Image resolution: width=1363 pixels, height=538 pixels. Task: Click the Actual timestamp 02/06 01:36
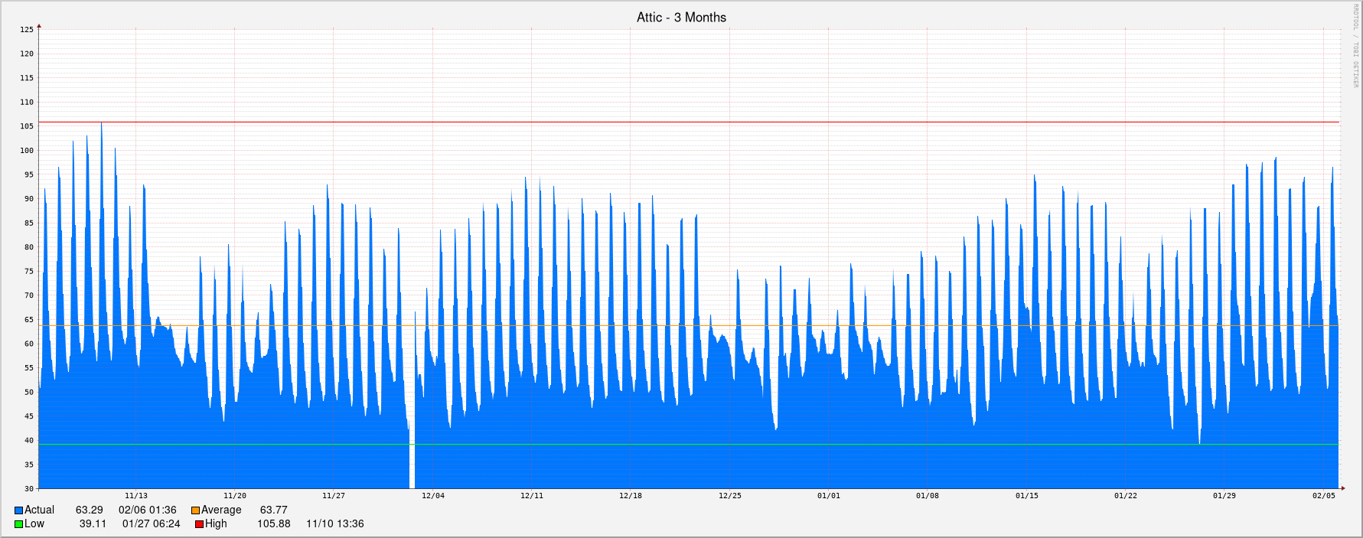pos(148,510)
